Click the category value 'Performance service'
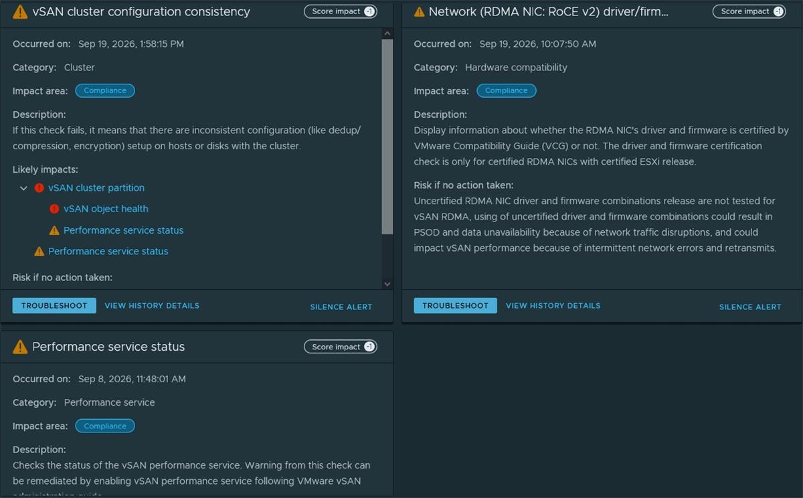The height and width of the screenshot is (498, 803). [109, 403]
